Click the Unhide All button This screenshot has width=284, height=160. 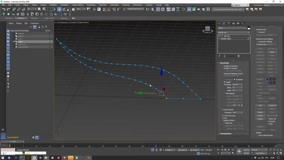pyautogui.click(x=272, y=105)
